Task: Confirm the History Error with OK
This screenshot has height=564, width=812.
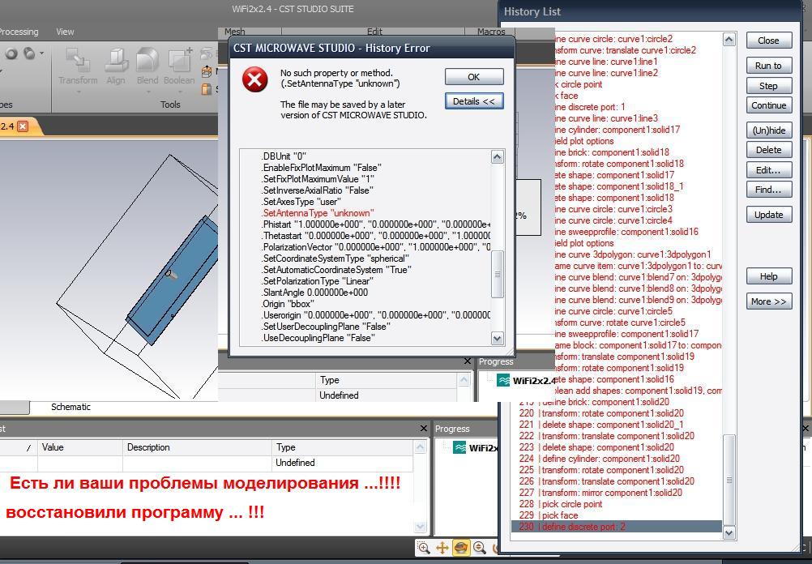Action: pyautogui.click(x=474, y=77)
